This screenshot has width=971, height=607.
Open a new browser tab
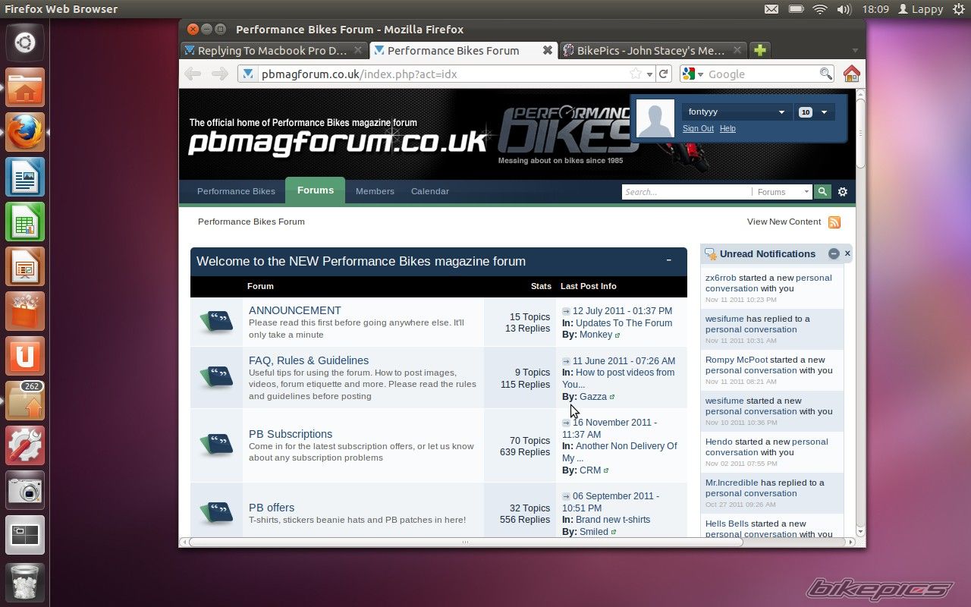(760, 51)
